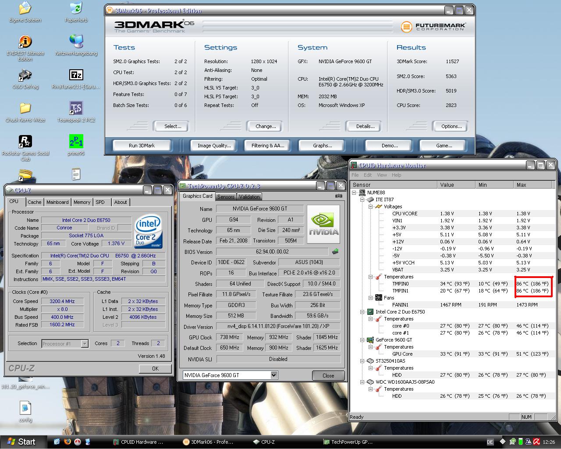Collapse the WDC WD1600AAJS drive node
The height and width of the screenshot is (449, 561).
(362, 382)
